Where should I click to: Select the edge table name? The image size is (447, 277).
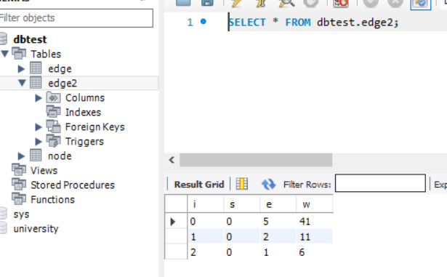(x=60, y=69)
